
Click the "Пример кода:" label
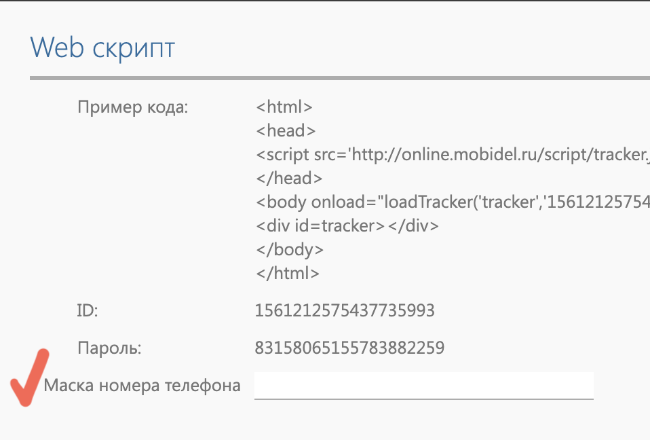(x=132, y=107)
